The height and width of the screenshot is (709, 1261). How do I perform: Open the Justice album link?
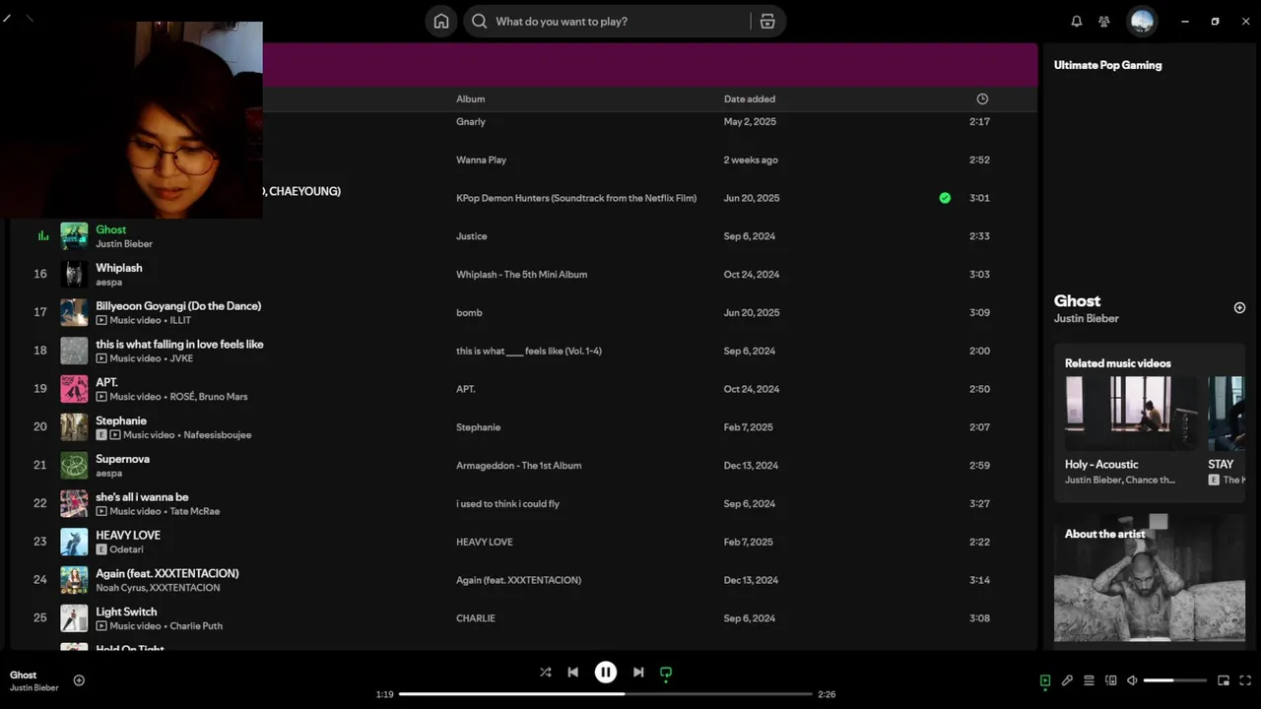point(472,236)
